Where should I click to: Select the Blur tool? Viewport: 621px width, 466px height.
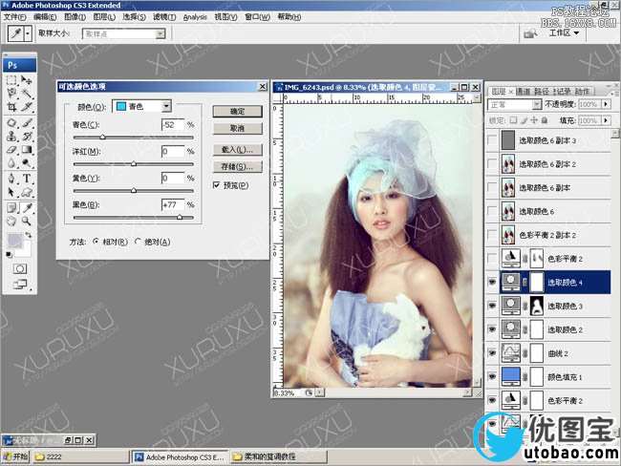point(11,163)
